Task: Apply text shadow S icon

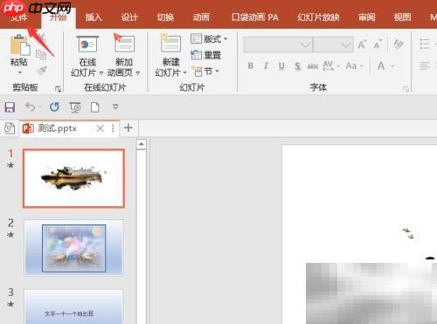Action: pos(297,66)
